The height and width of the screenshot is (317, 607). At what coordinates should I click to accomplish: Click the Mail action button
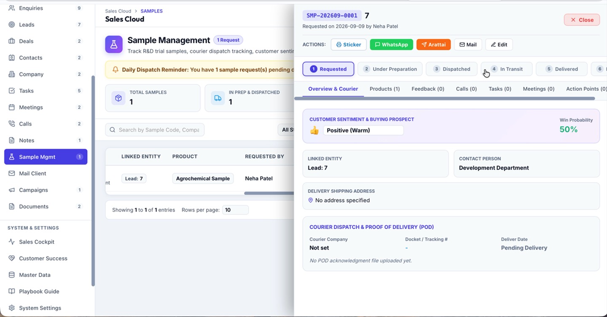(x=468, y=45)
